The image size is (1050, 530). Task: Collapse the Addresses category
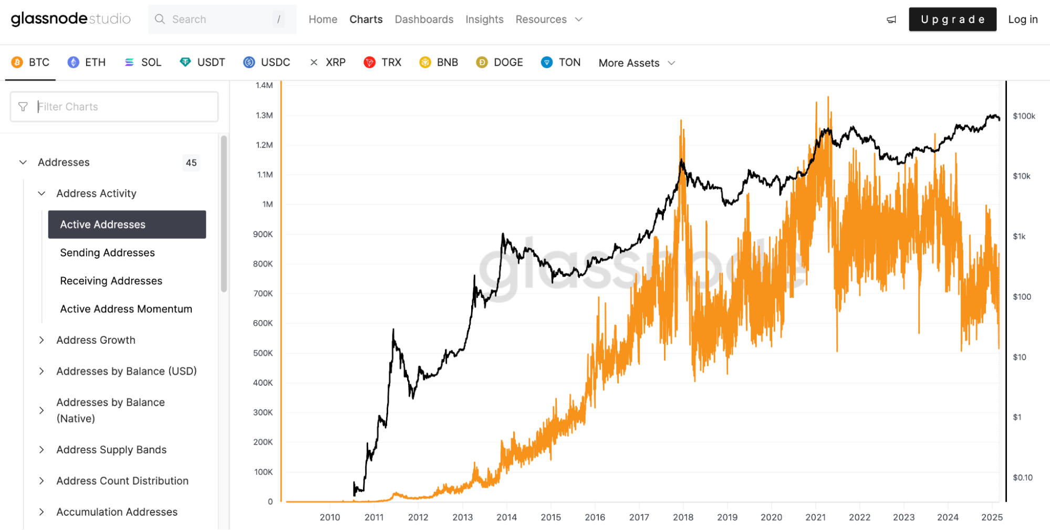[23, 162]
